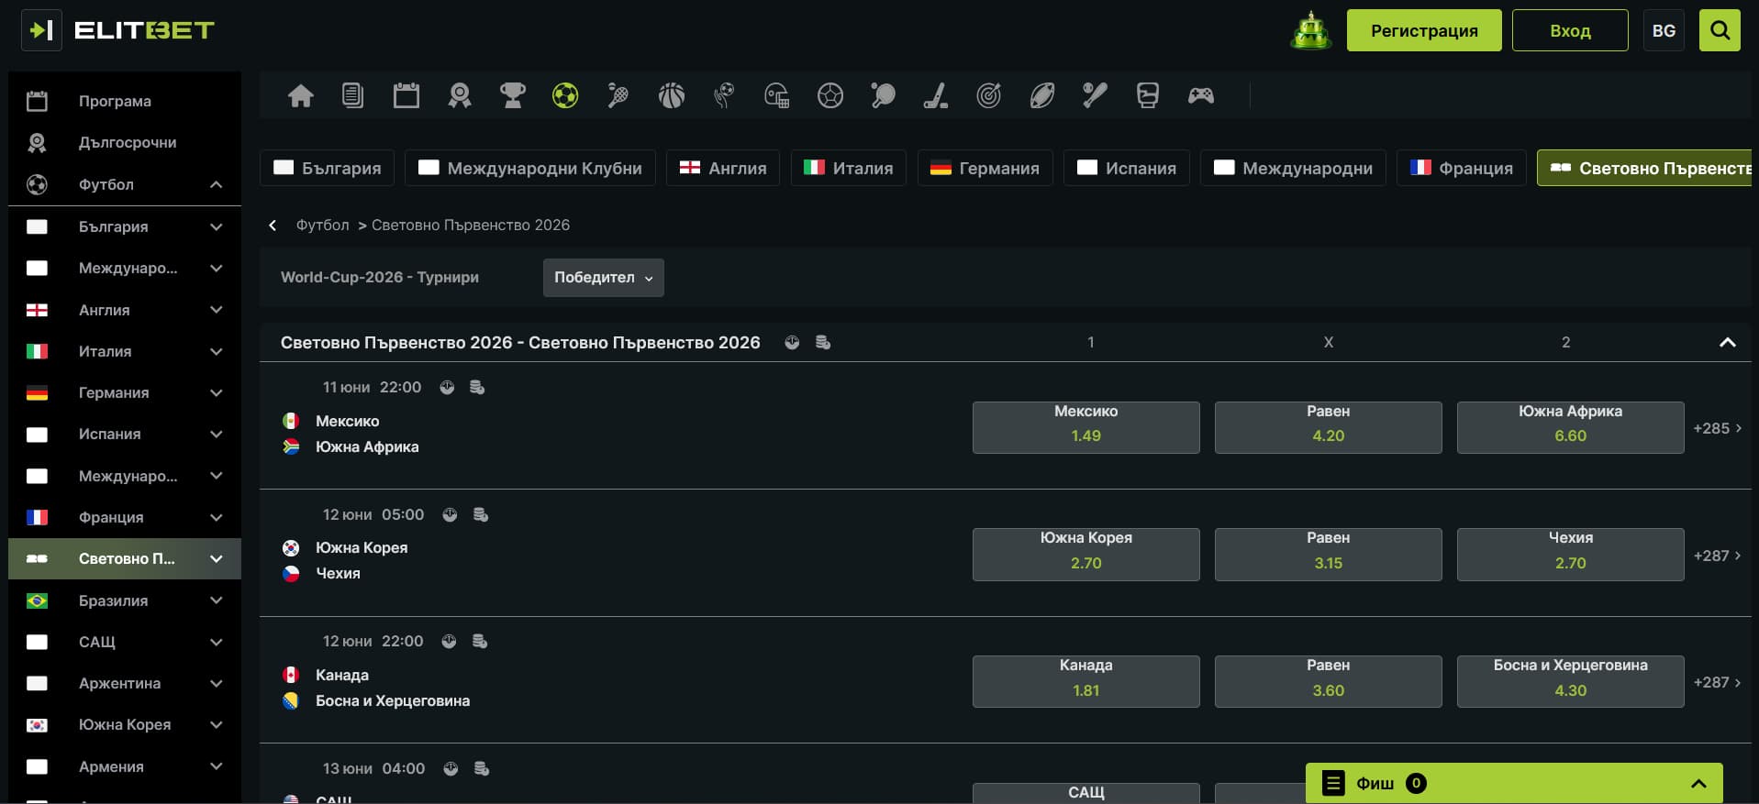Expand Аржентина in the sidebar
This screenshot has width=1759, height=804.
coord(216,683)
